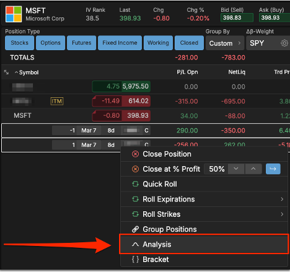Increase the profit percent with up chevron
Viewport: 290px width, 272px height.
tap(253, 169)
